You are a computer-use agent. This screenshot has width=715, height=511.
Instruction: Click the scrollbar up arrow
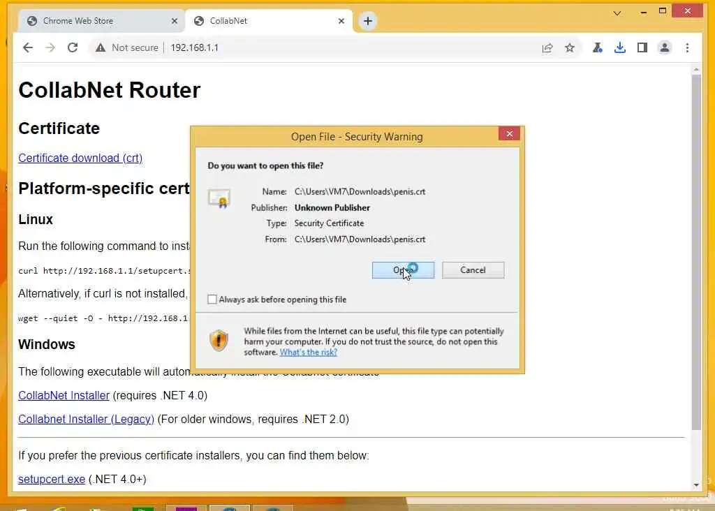(696, 69)
